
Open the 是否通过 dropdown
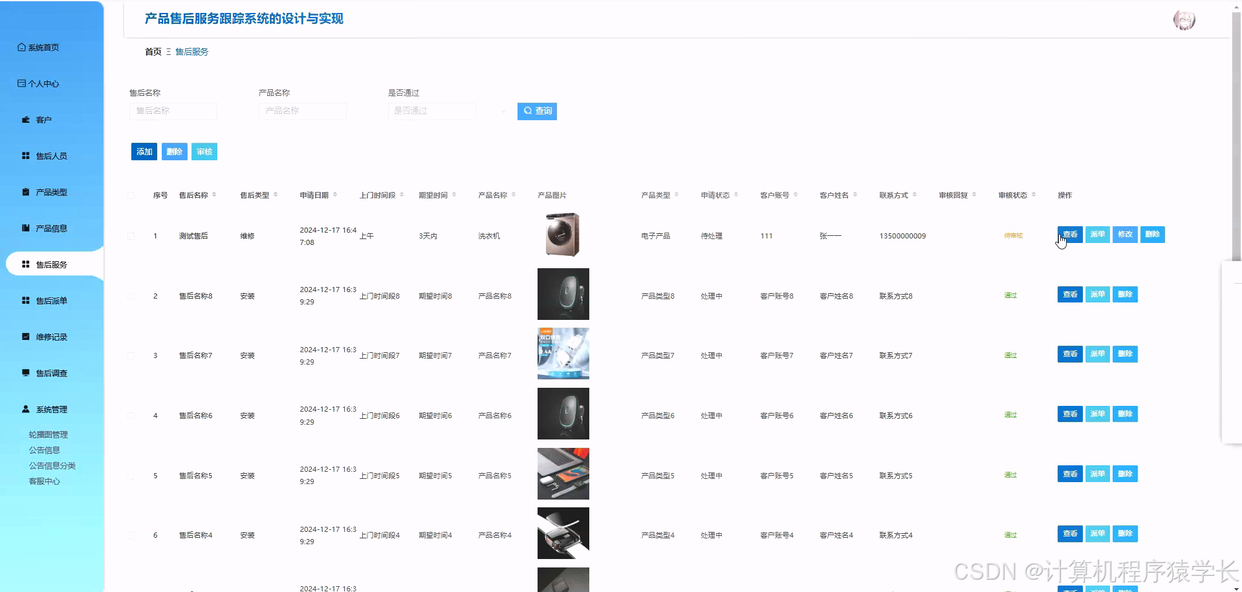click(431, 111)
